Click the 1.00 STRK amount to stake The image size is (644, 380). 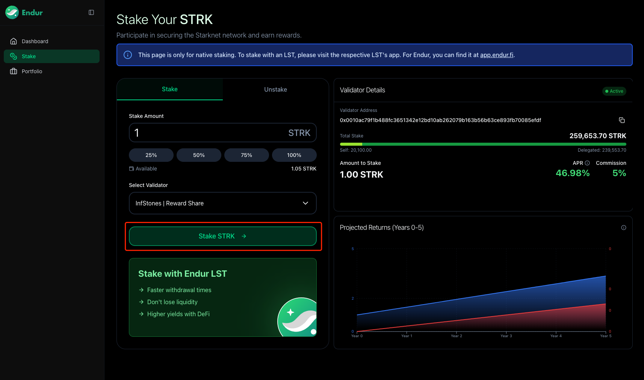[x=361, y=175]
